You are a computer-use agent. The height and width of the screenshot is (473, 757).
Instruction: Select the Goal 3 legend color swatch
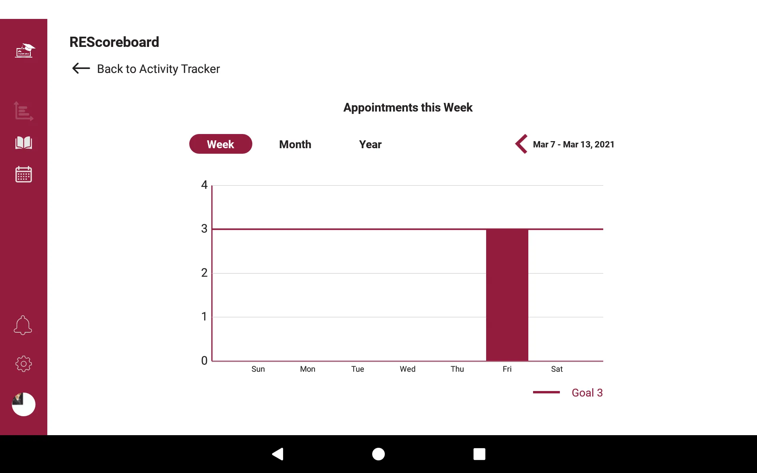(546, 392)
